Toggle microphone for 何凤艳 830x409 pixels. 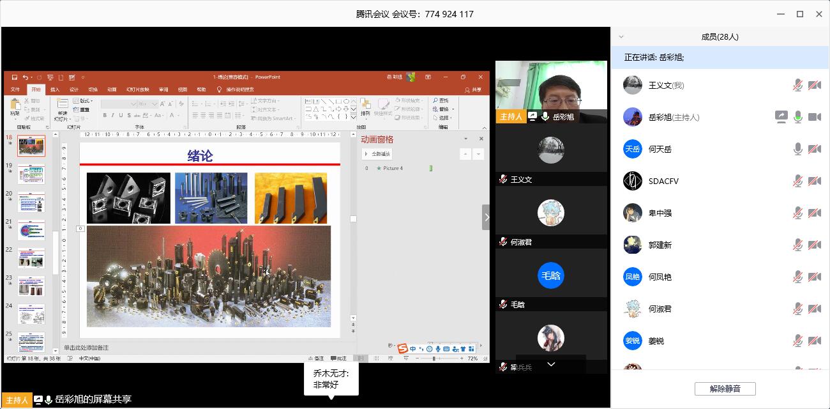798,277
